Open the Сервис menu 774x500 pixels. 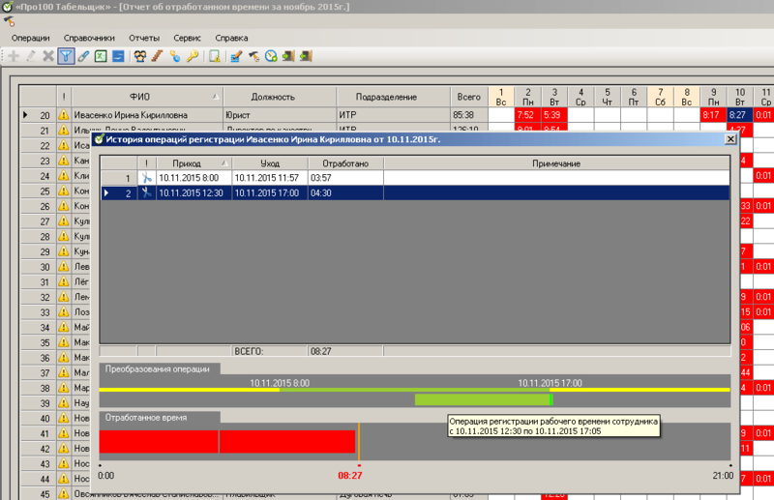pos(187,38)
